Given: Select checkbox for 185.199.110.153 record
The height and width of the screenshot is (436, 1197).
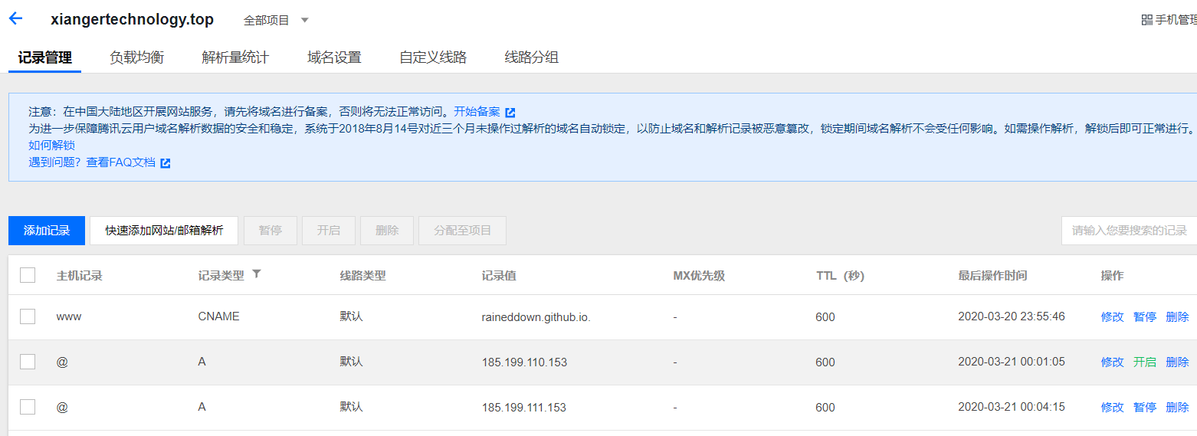Looking at the screenshot, I should point(28,362).
